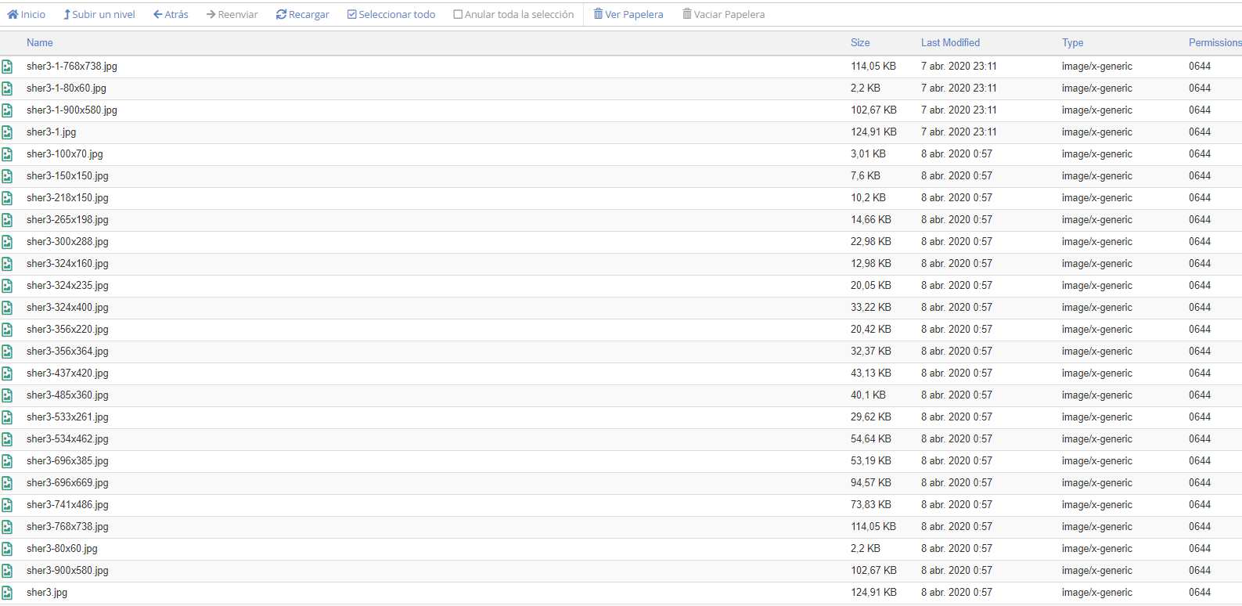Click file icon for sher3-533x261.jpg
1242x606 pixels.
7,417
